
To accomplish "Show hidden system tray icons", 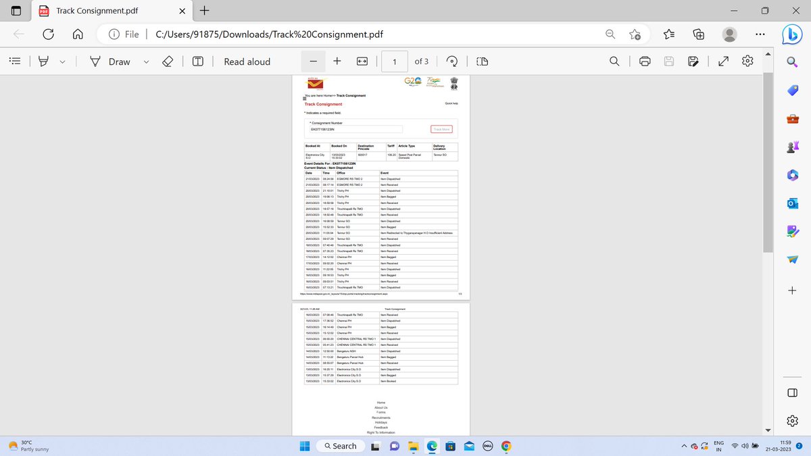I will click(x=685, y=446).
